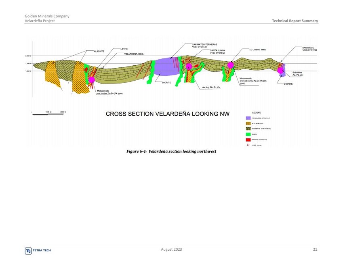Click page number 21 in footer
343x264 pixels.
315,249
